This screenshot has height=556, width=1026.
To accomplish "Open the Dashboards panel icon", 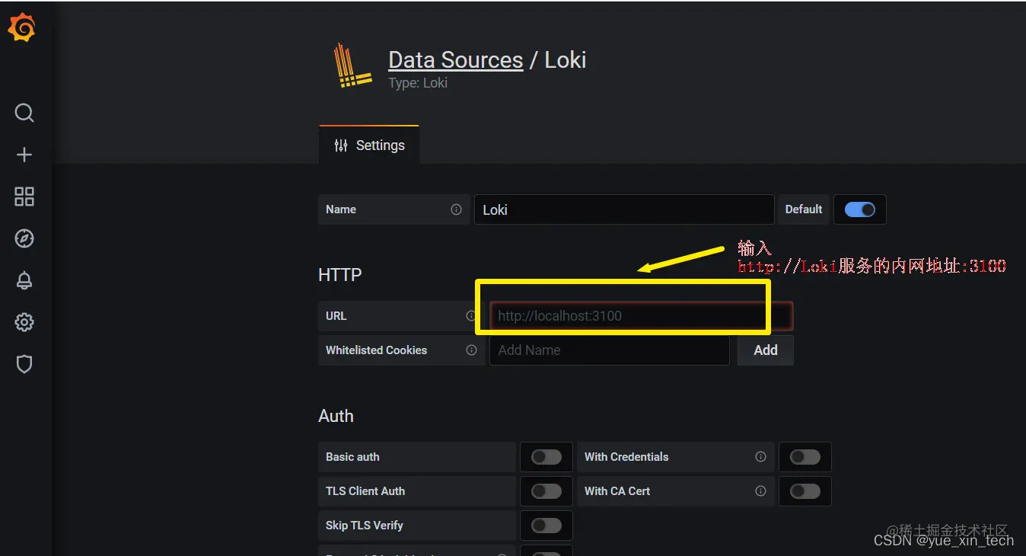I will pos(24,197).
